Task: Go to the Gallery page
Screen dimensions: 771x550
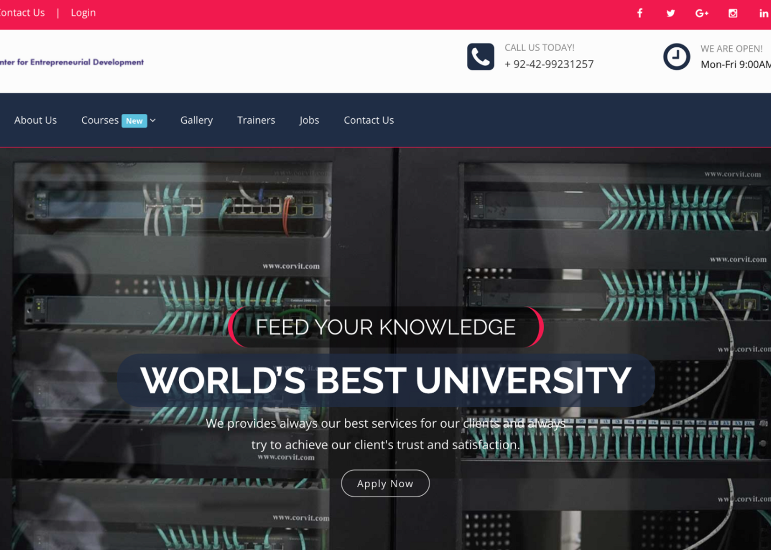Action: [197, 120]
